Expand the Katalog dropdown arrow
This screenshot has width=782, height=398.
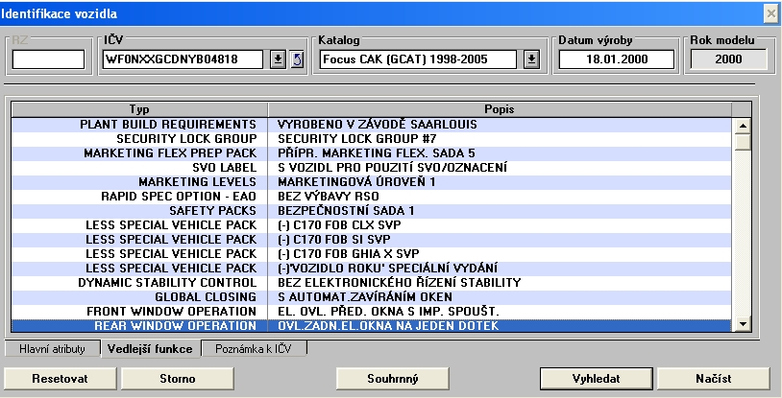(x=531, y=59)
